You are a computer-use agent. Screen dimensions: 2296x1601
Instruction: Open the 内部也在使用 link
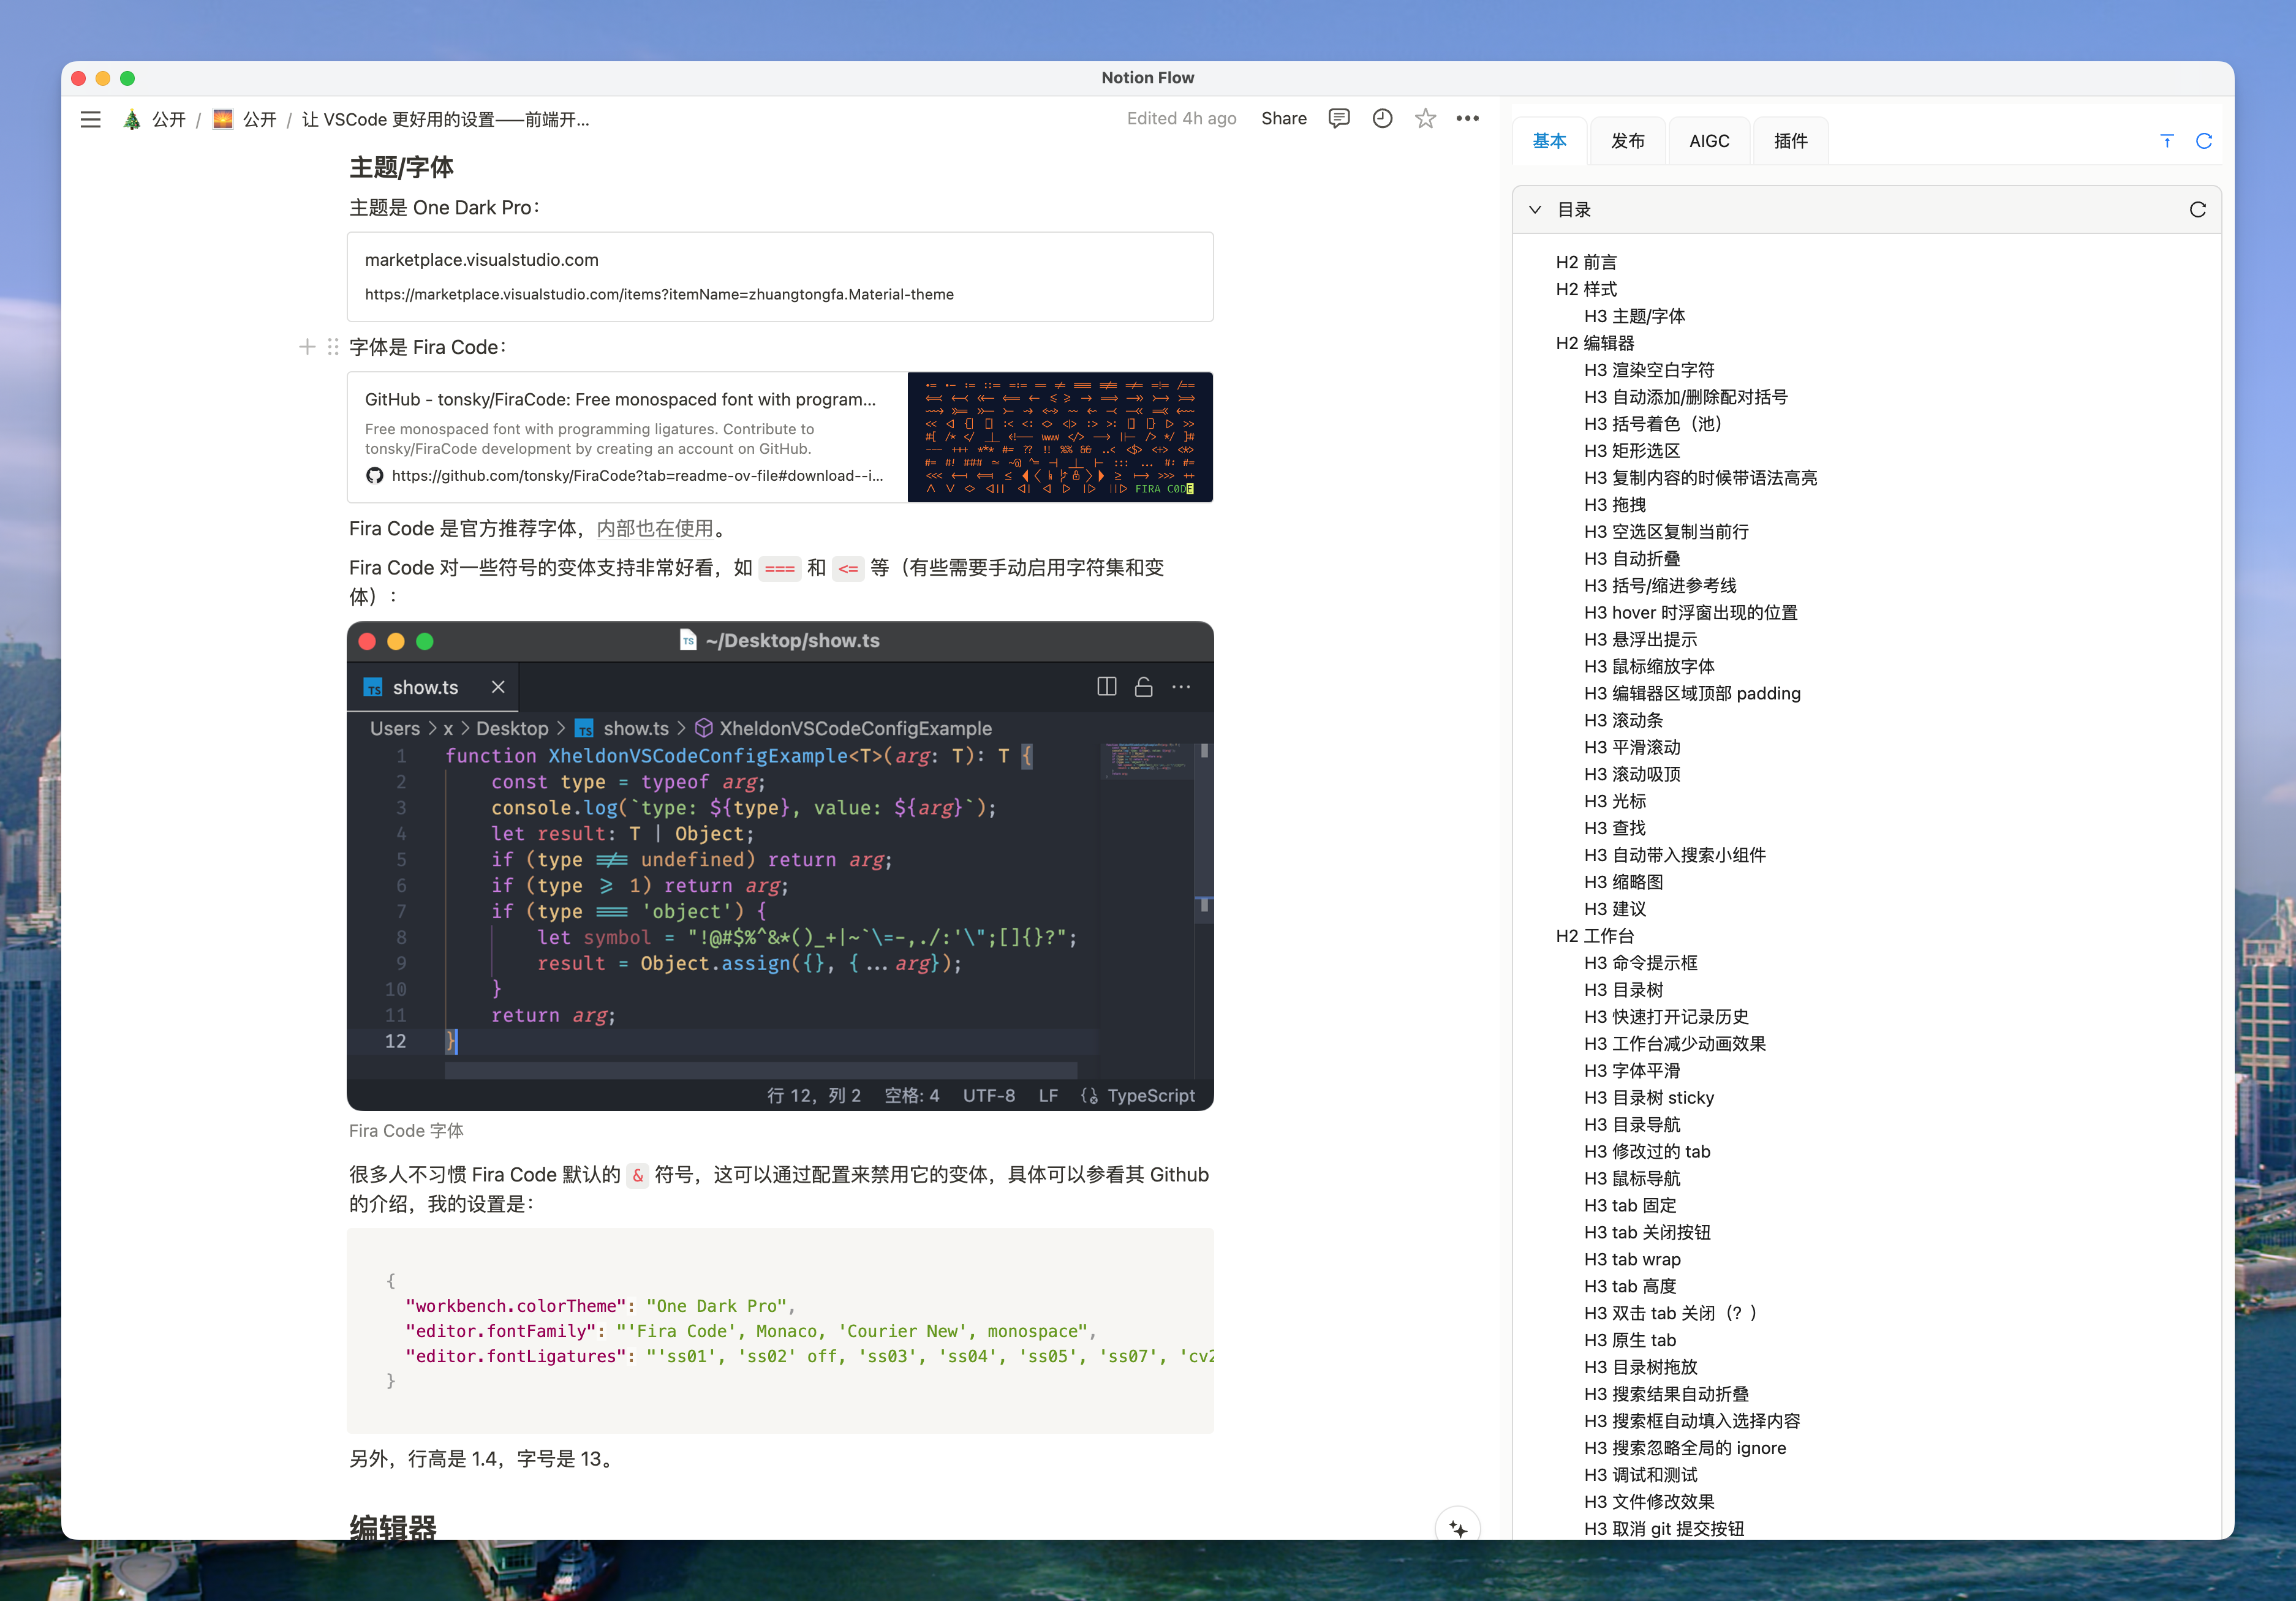pos(655,528)
